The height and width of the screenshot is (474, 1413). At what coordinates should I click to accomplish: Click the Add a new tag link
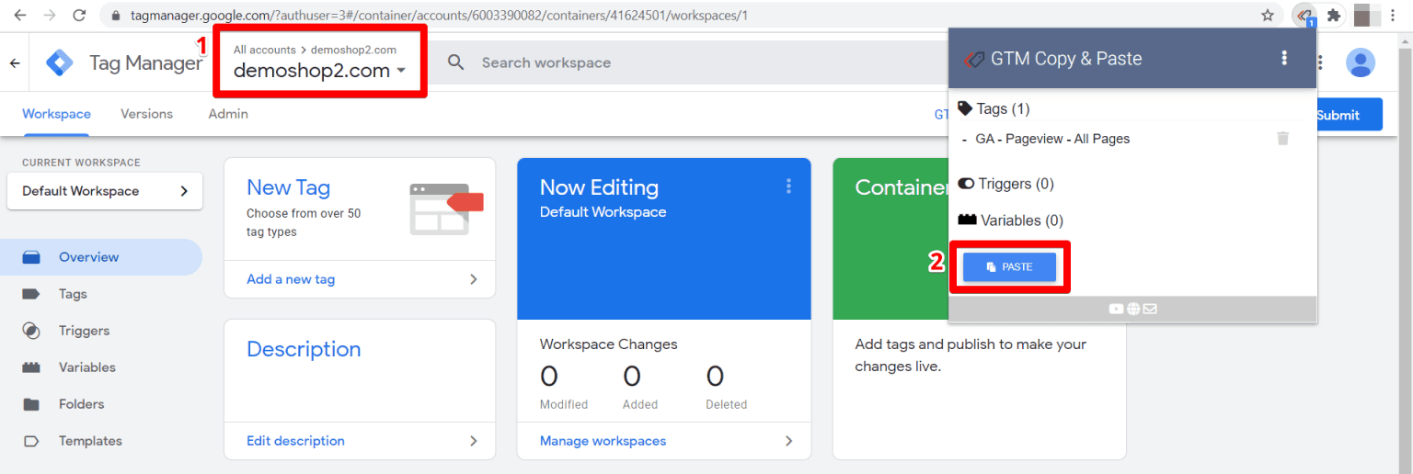pyautogui.click(x=291, y=279)
